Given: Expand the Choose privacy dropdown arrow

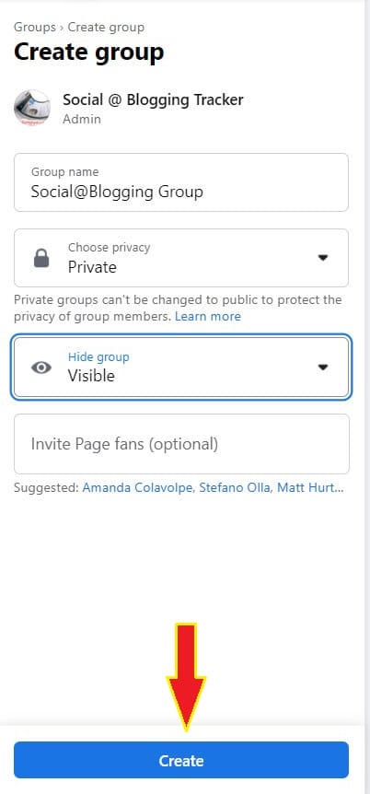Looking at the screenshot, I should 323,258.
